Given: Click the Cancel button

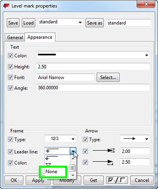Looking at the screenshot, I should (x=142, y=180).
